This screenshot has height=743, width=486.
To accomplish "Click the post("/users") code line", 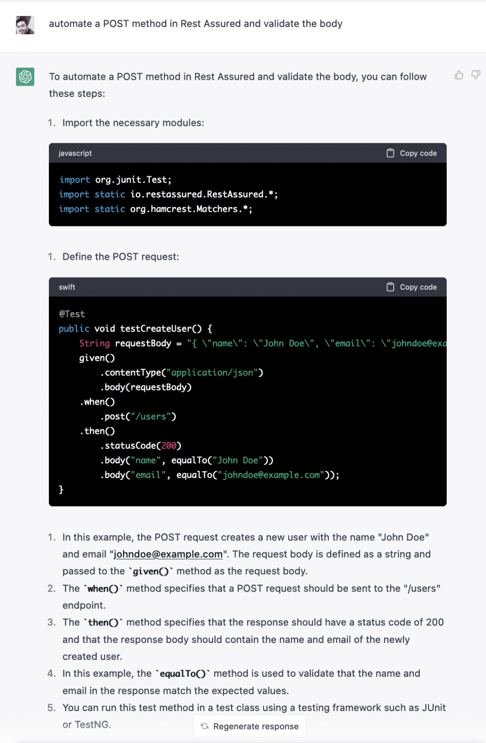I will (138, 416).
